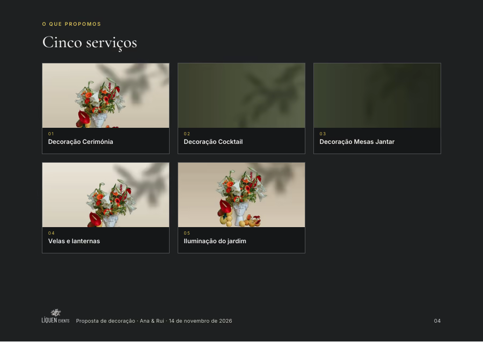
Task: Click the 'Cinco serviços' heading
Action: 90,42
